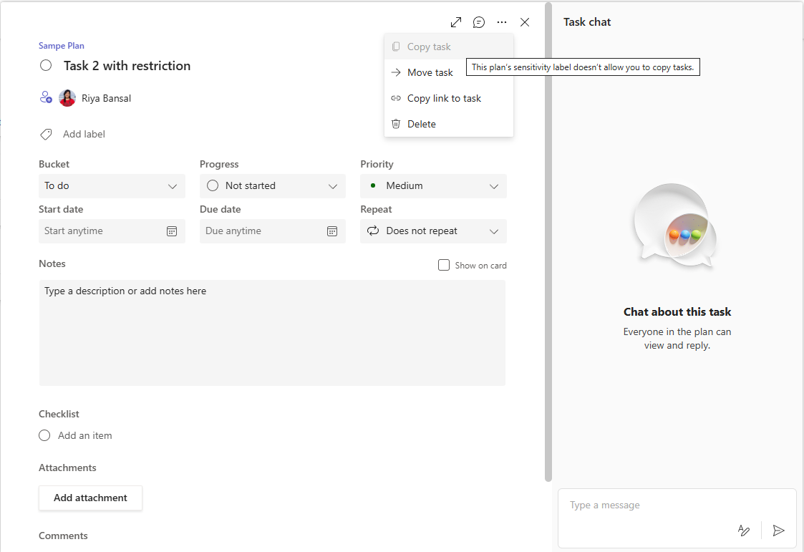Click the Add attachment button
This screenshot has height=552, width=804.
point(90,498)
